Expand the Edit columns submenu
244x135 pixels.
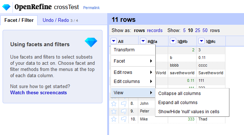pyautogui.click(x=133, y=82)
